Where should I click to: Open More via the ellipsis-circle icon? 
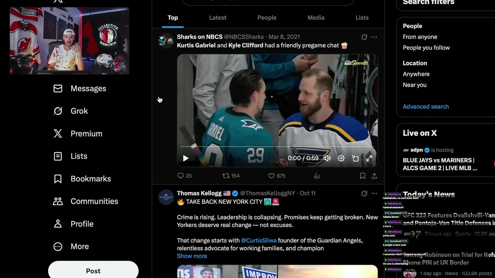click(x=58, y=246)
